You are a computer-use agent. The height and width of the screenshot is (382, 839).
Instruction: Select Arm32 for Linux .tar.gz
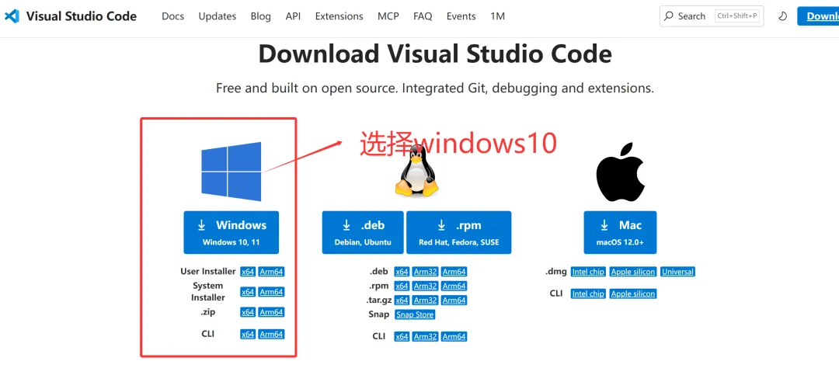point(426,300)
